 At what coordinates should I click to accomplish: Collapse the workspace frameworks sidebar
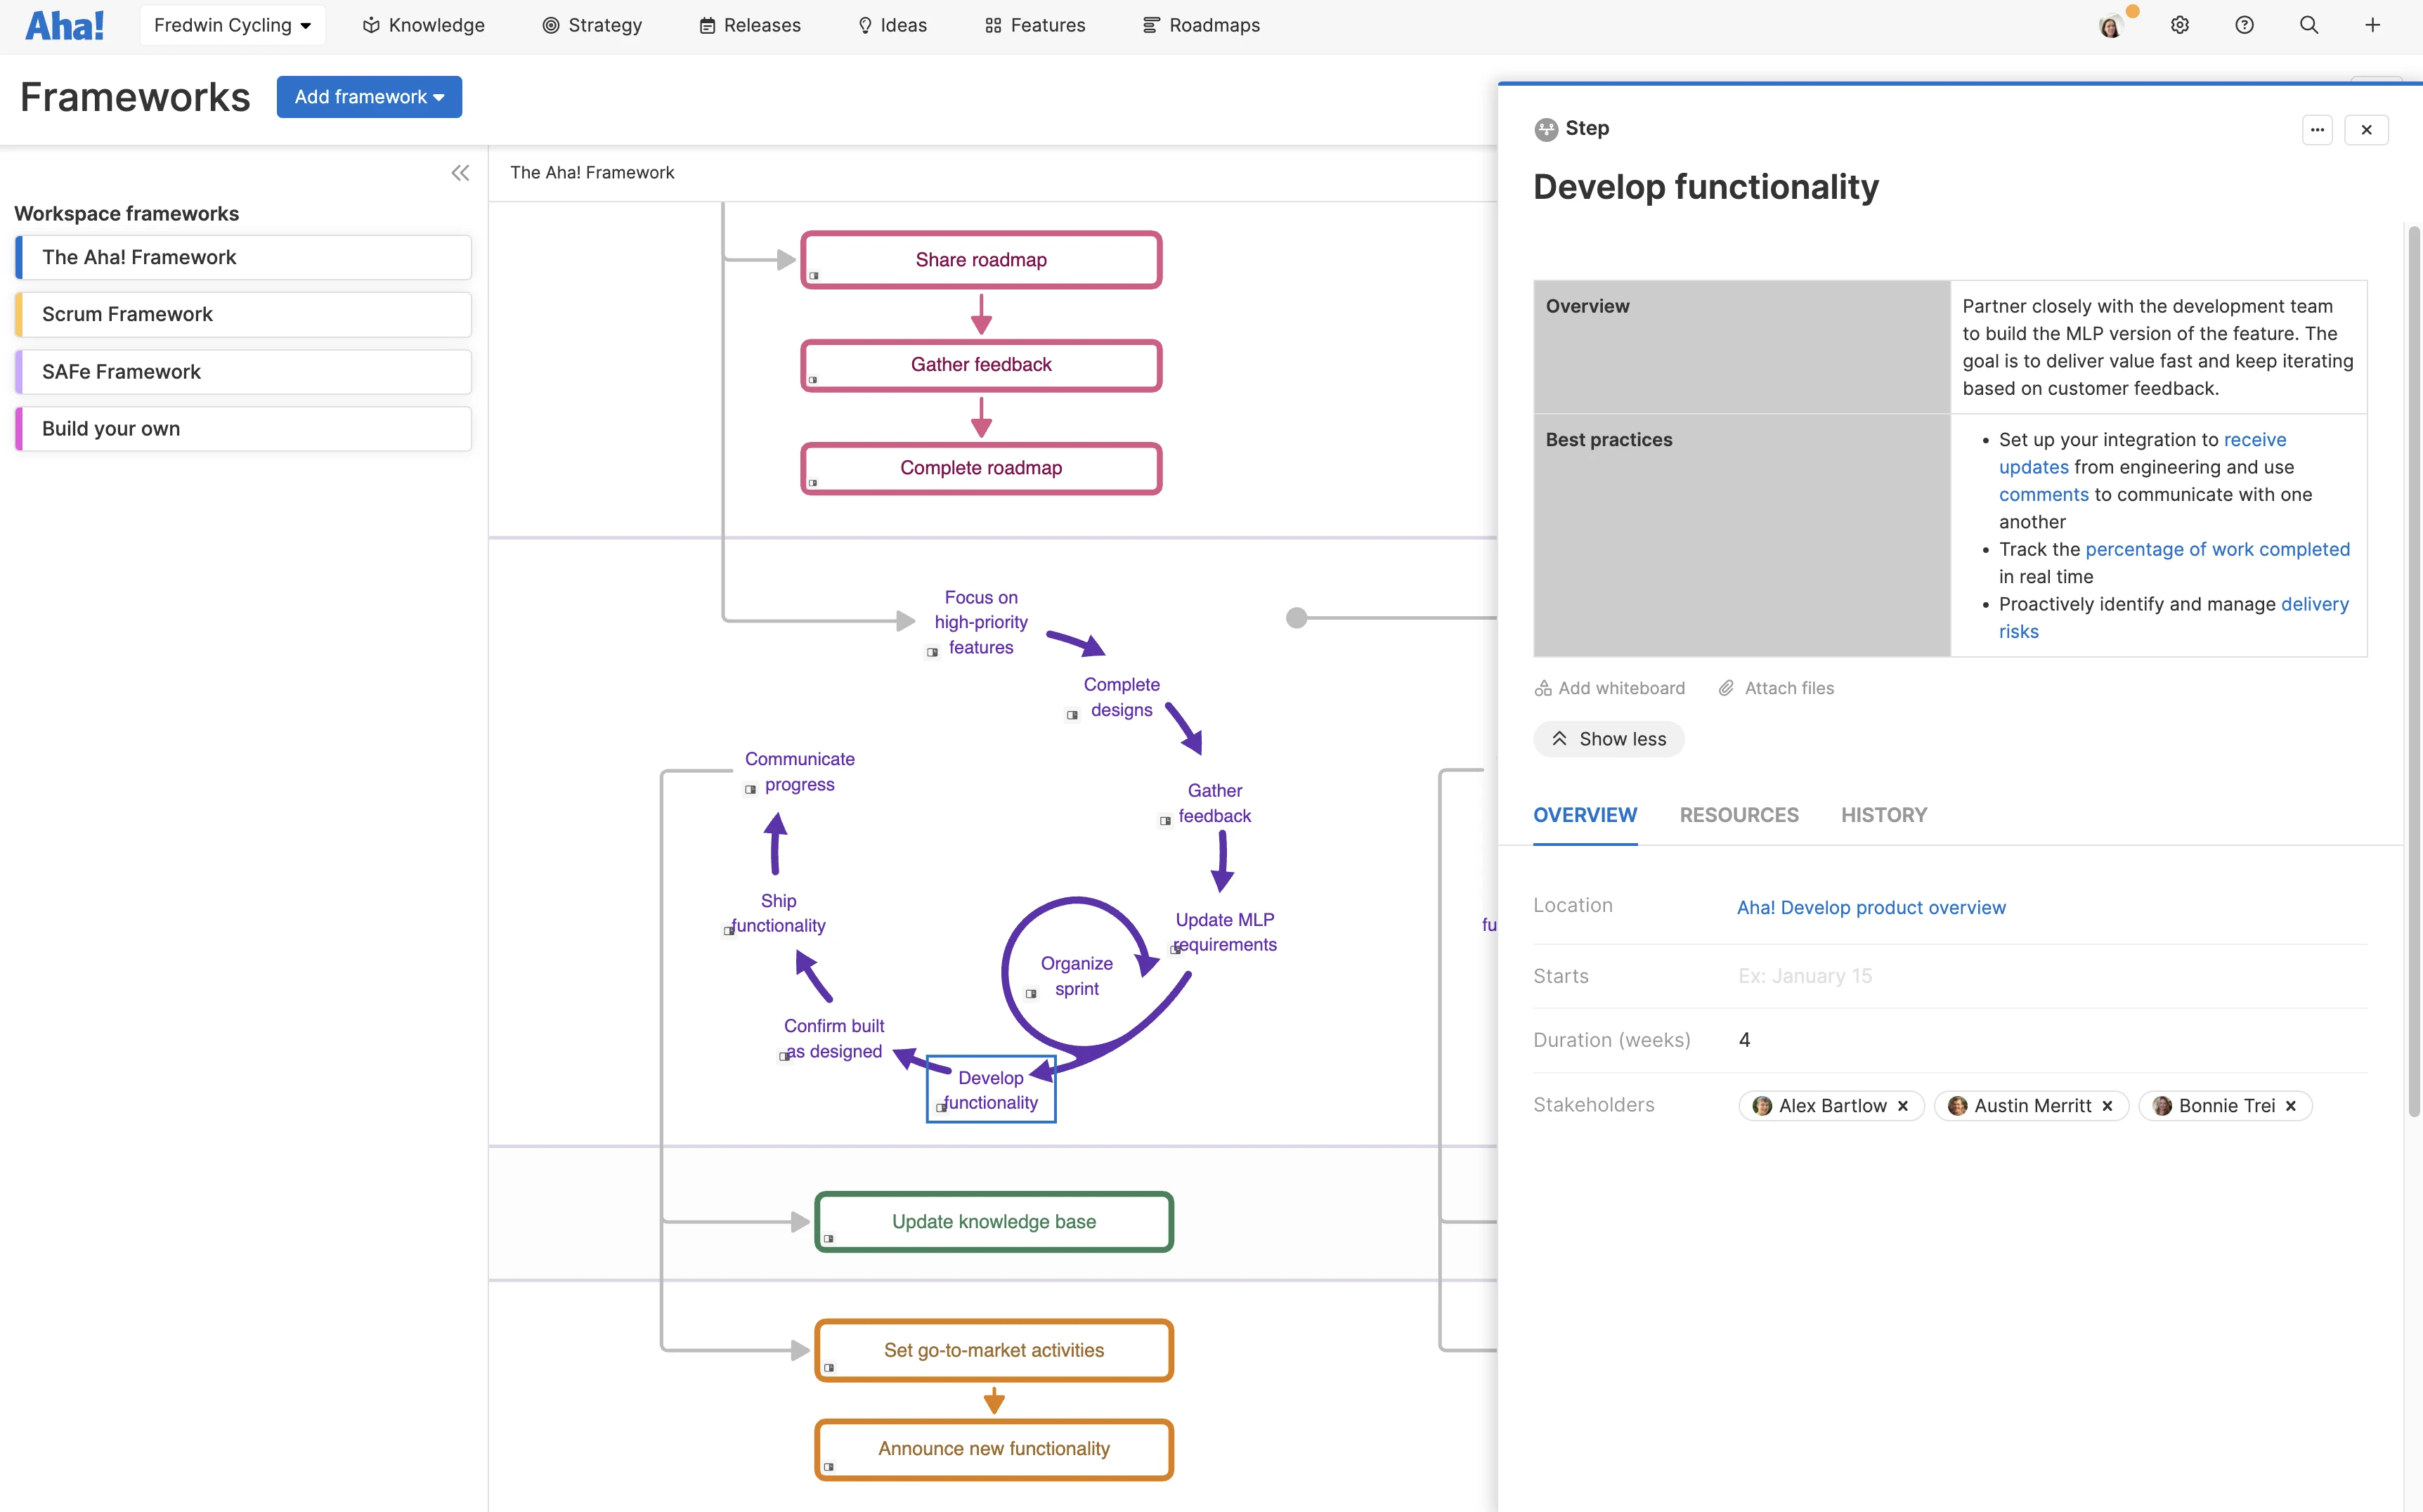(x=461, y=172)
